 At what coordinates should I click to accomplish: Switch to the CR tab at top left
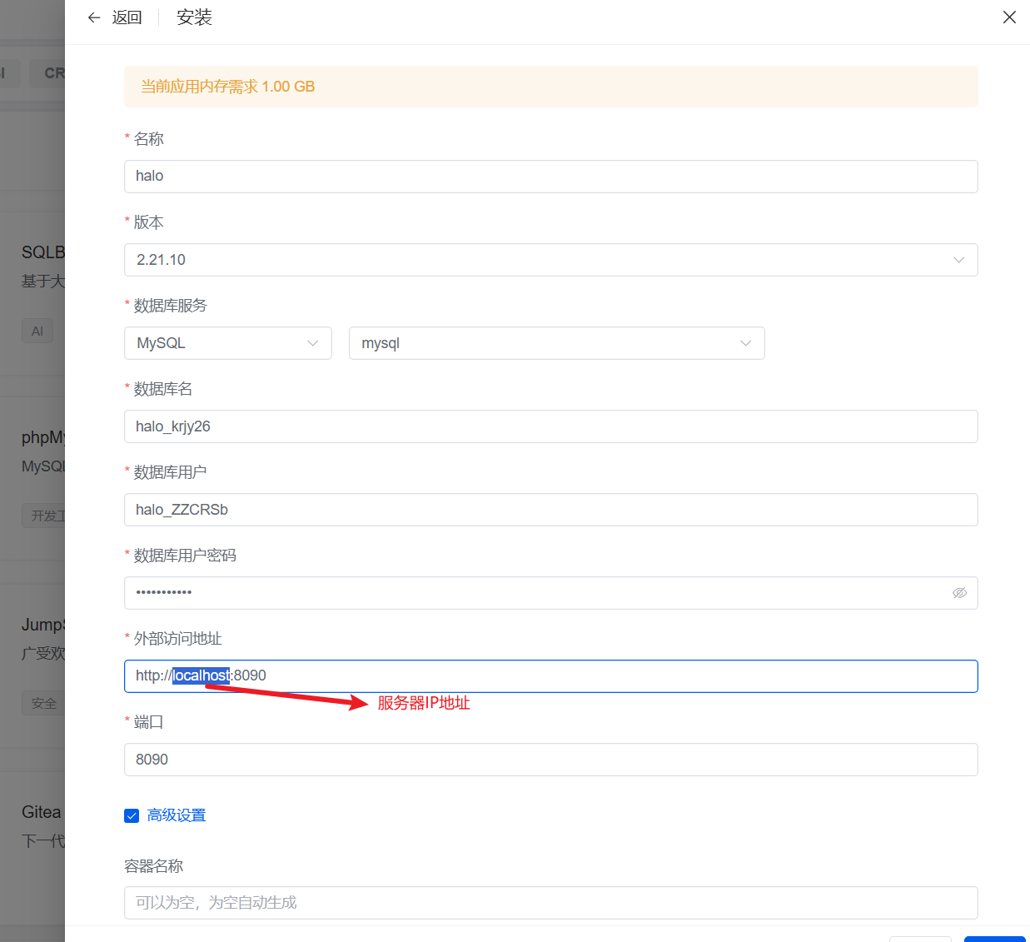pyautogui.click(x=53, y=72)
